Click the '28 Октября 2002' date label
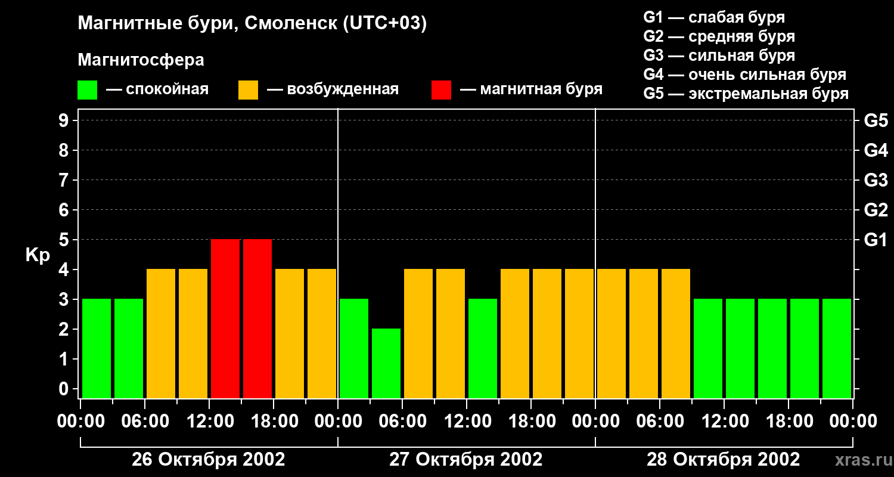 pyautogui.click(x=724, y=460)
